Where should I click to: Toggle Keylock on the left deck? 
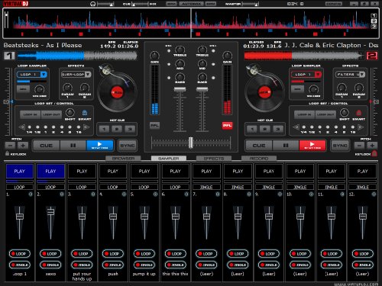pyautogui.click(x=8, y=153)
